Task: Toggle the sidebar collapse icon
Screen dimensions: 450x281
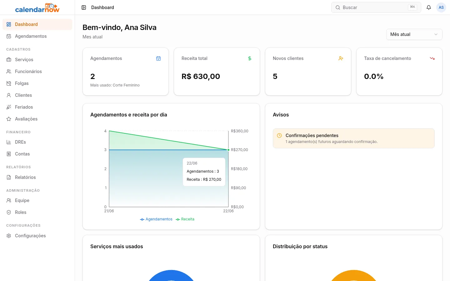Action: point(84,7)
